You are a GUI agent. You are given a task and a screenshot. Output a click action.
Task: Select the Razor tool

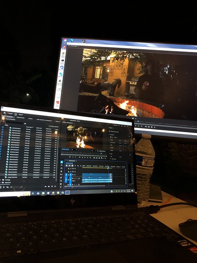click(61, 171)
